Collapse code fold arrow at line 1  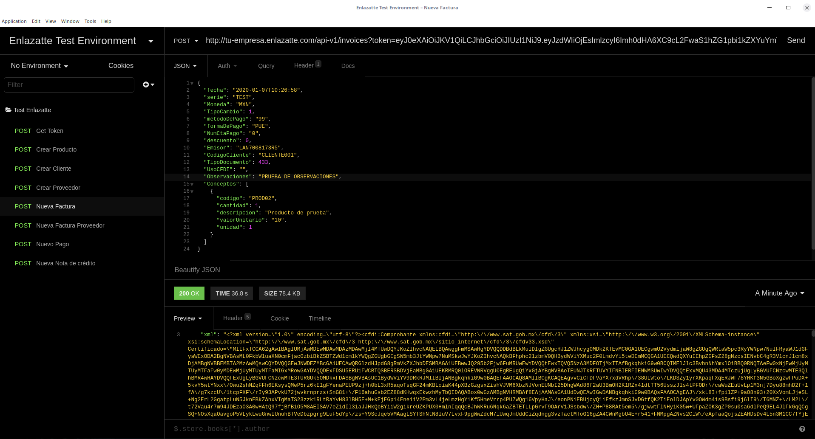pos(192,84)
